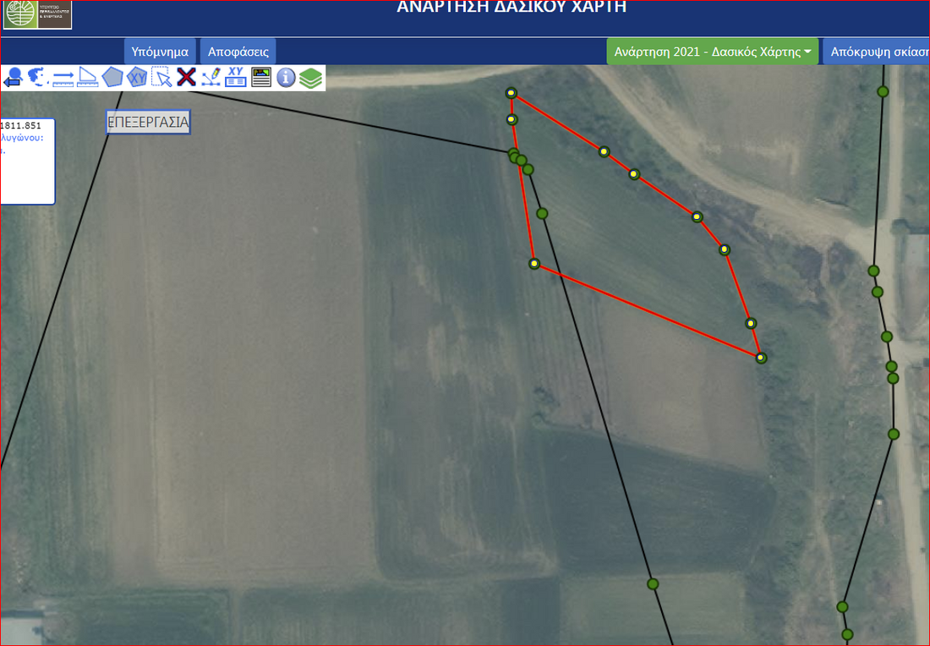Image resolution: width=930 pixels, height=646 pixels.
Task: Select the measure distance ruler tool
Action: coord(63,78)
